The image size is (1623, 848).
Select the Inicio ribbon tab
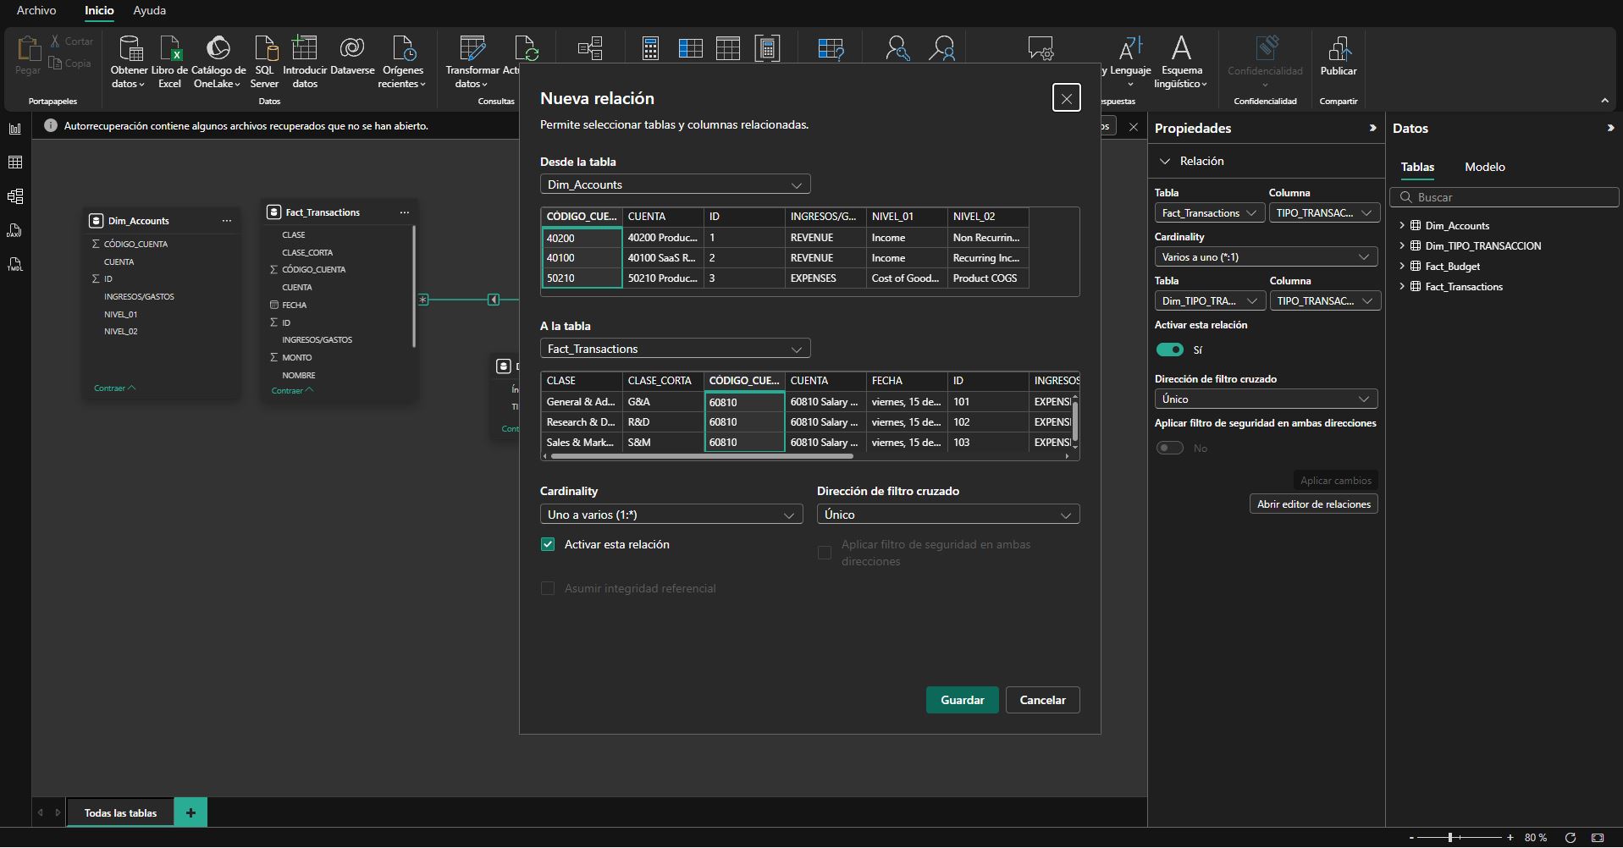pos(99,10)
